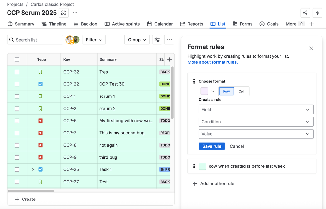Viewport: 326px width, 209px height.
Task: Click the share icon button
Action: click(305, 13)
